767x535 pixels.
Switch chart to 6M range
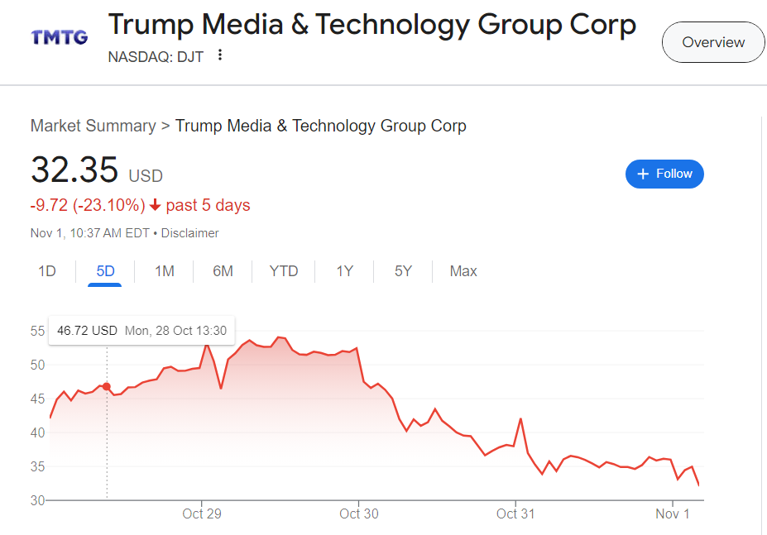click(223, 271)
